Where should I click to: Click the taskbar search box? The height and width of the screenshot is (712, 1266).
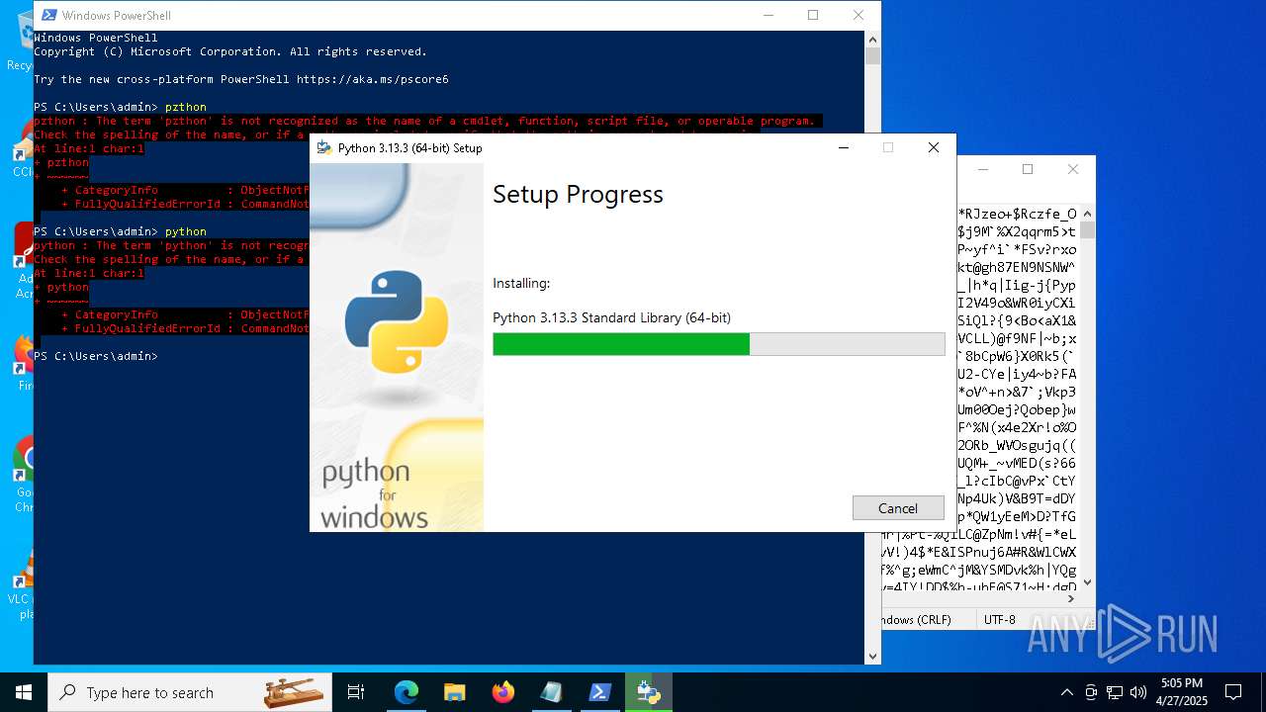(x=192, y=692)
